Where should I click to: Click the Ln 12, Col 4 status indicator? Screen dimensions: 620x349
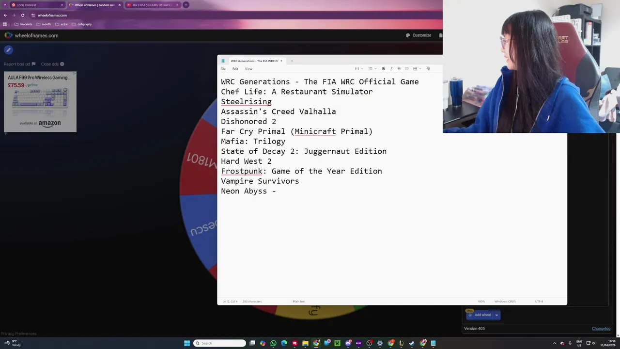pos(230,301)
